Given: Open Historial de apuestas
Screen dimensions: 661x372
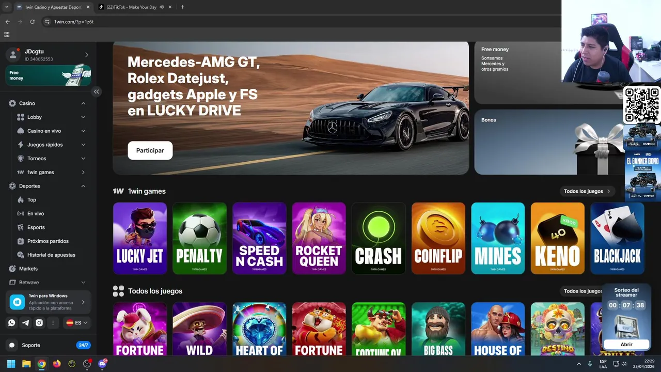Looking at the screenshot, I should coord(51,255).
